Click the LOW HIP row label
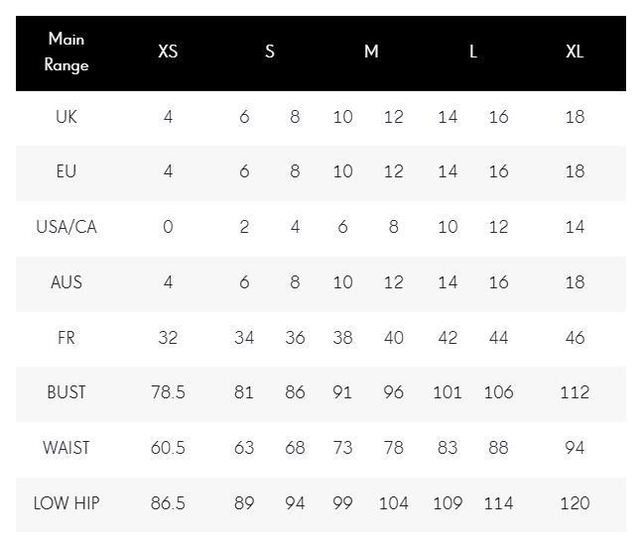This screenshot has height=543, width=642. point(66,503)
